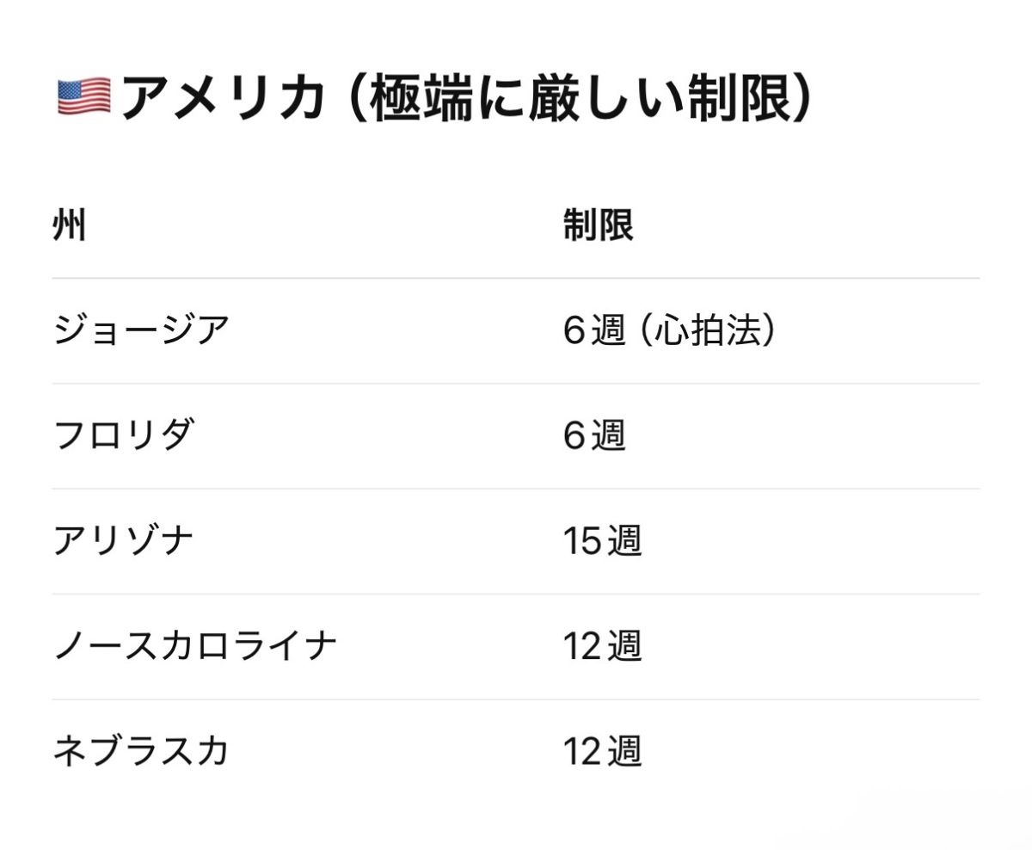Screen dimensions: 1032x850
Task: Click the divider between ジョージア and フロリダ rows
Action: [516, 384]
